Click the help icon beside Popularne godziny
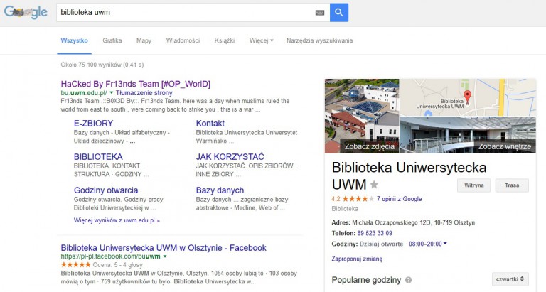Screen dimensions: 546x292 (408, 280)
